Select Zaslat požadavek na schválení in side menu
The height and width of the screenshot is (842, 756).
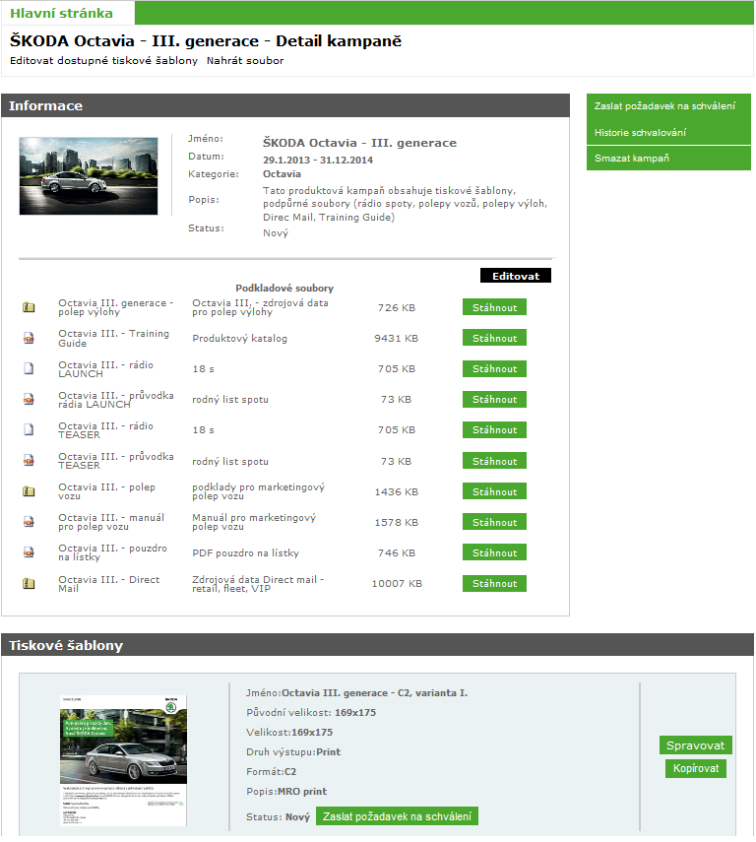pos(664,105)
